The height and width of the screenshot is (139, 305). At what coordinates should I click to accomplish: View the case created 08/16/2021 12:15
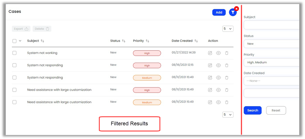[218, 65]
